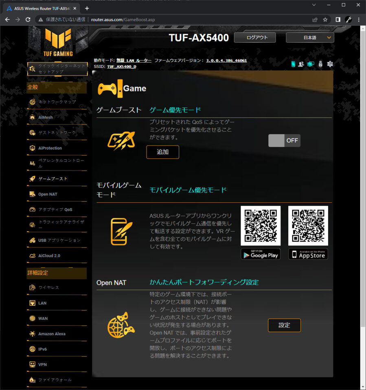Click the connected clients status icon

click(x=301, y=64)
